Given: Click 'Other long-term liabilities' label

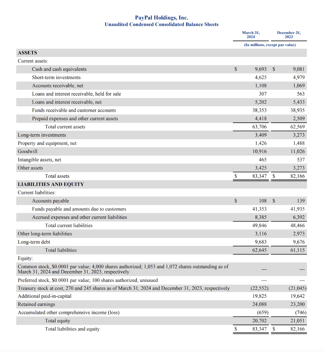Looking at the screenshot, I should pos(45,234).
